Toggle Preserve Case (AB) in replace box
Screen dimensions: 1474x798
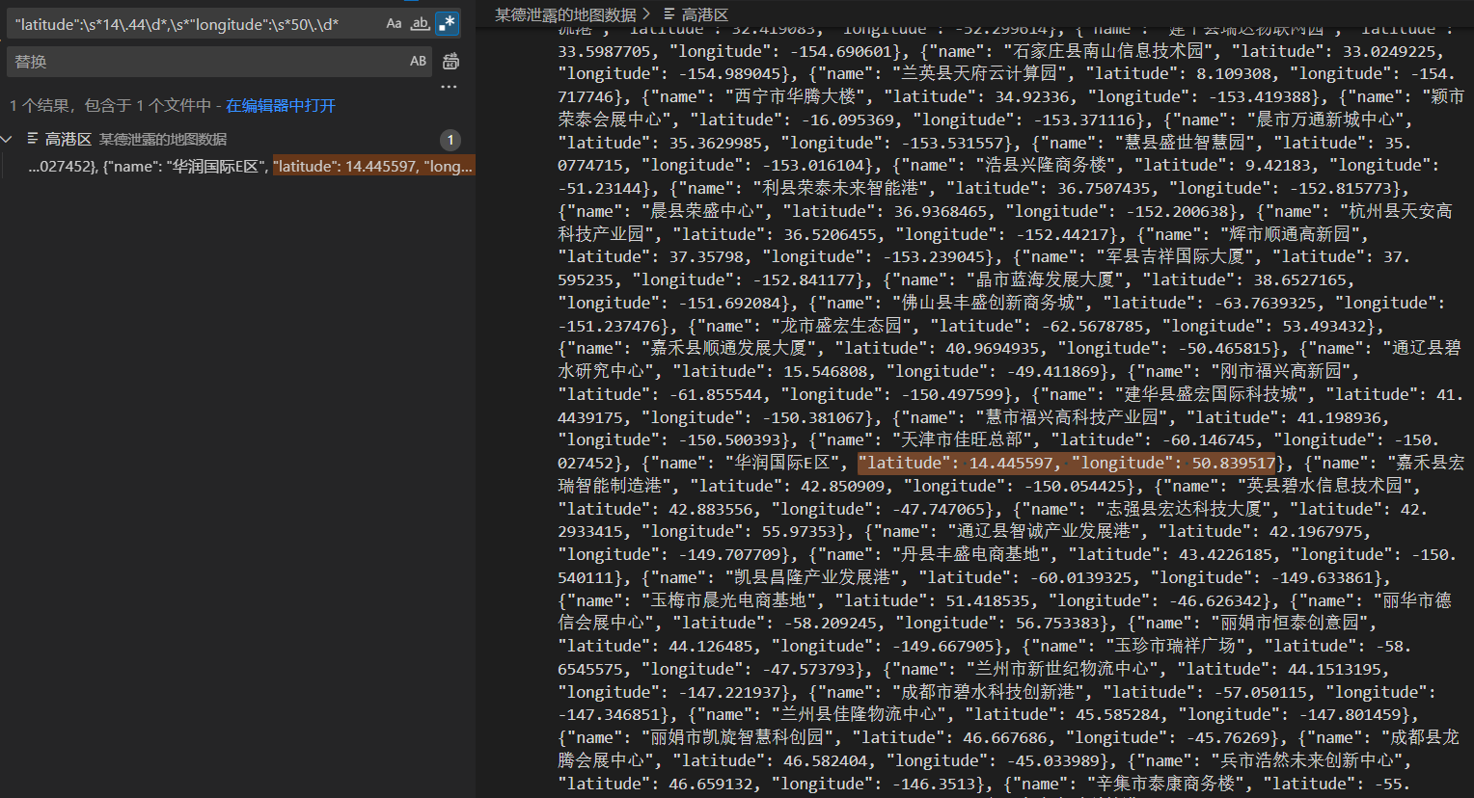418,62
